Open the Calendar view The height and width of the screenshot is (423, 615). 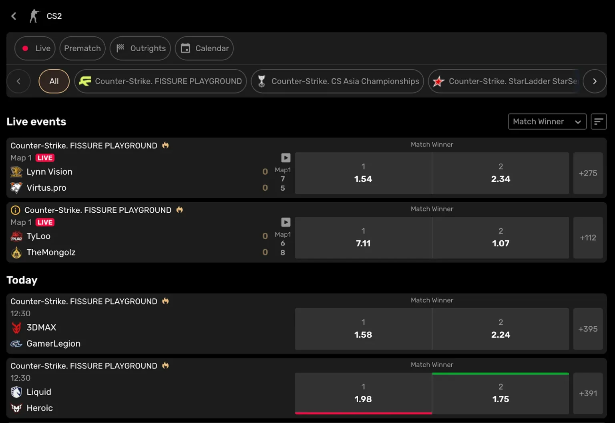[x=204, y=48]
